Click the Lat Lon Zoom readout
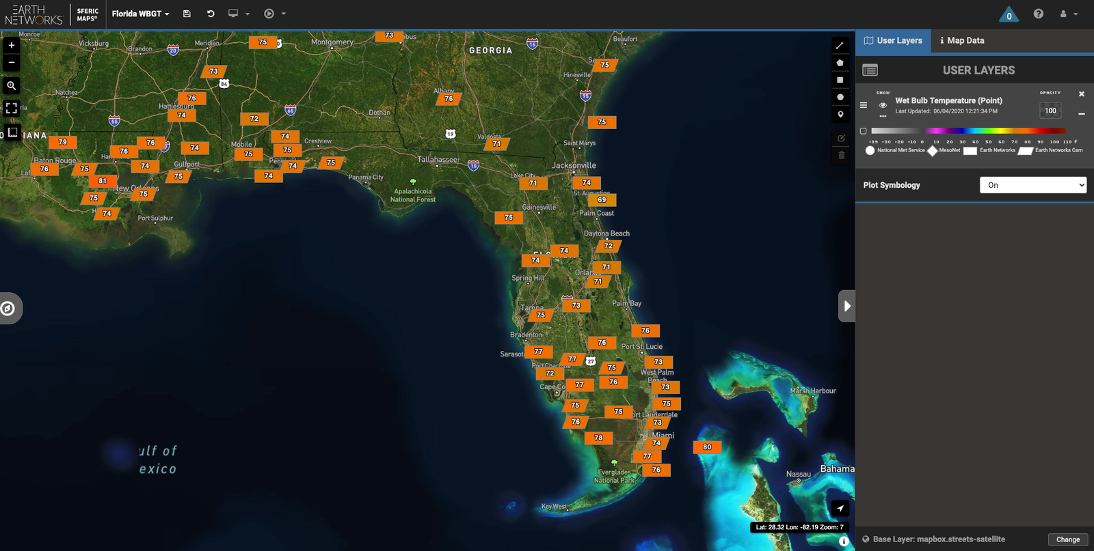This screenshot has height=551, width=1094. (x=799, y=527)
